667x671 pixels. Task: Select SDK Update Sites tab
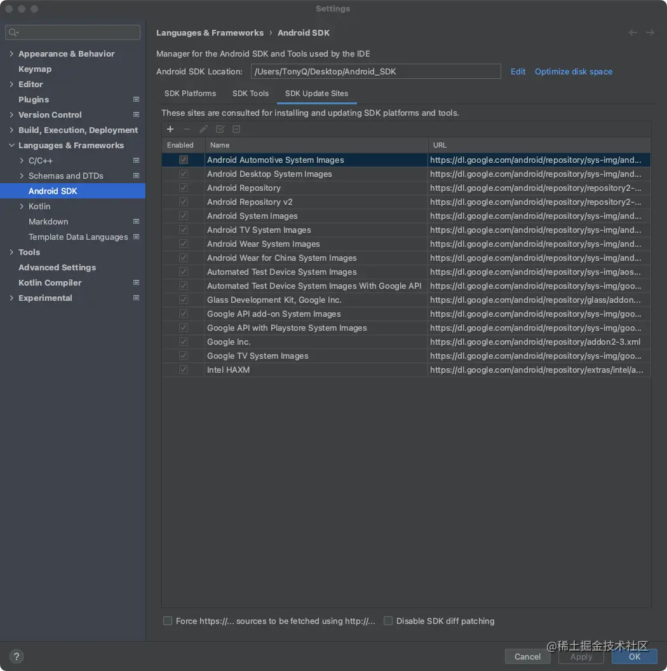316,93
